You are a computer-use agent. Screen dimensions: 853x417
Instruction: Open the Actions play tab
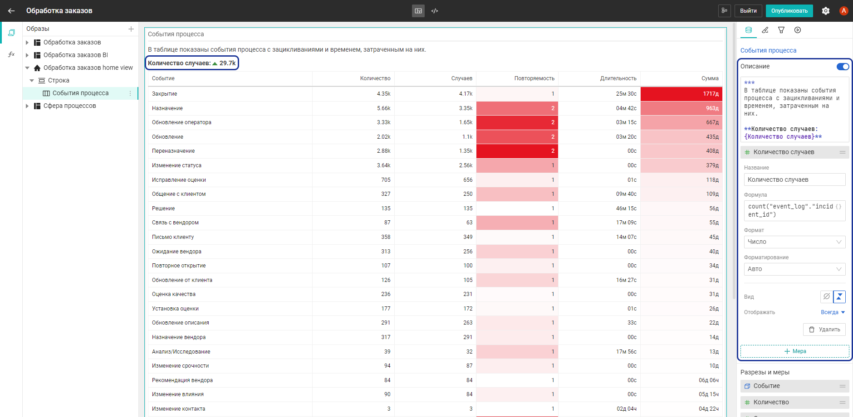click(798, 30)
